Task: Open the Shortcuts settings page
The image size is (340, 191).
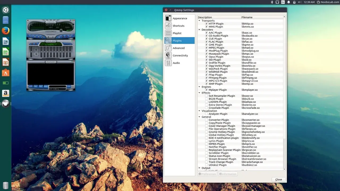Action: (180, 26)
